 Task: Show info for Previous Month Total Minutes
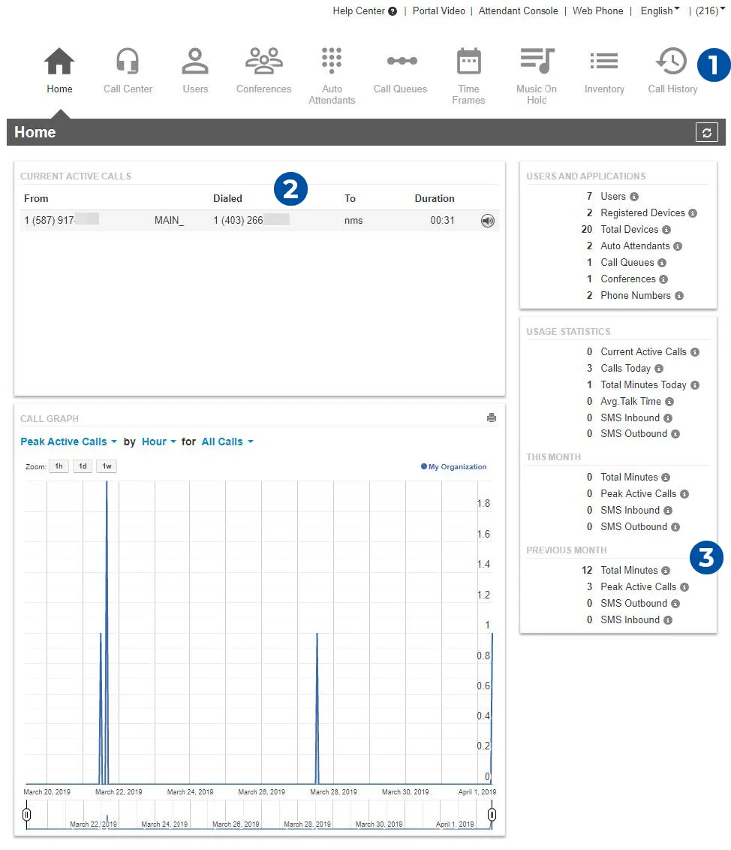tap(666, 571)
